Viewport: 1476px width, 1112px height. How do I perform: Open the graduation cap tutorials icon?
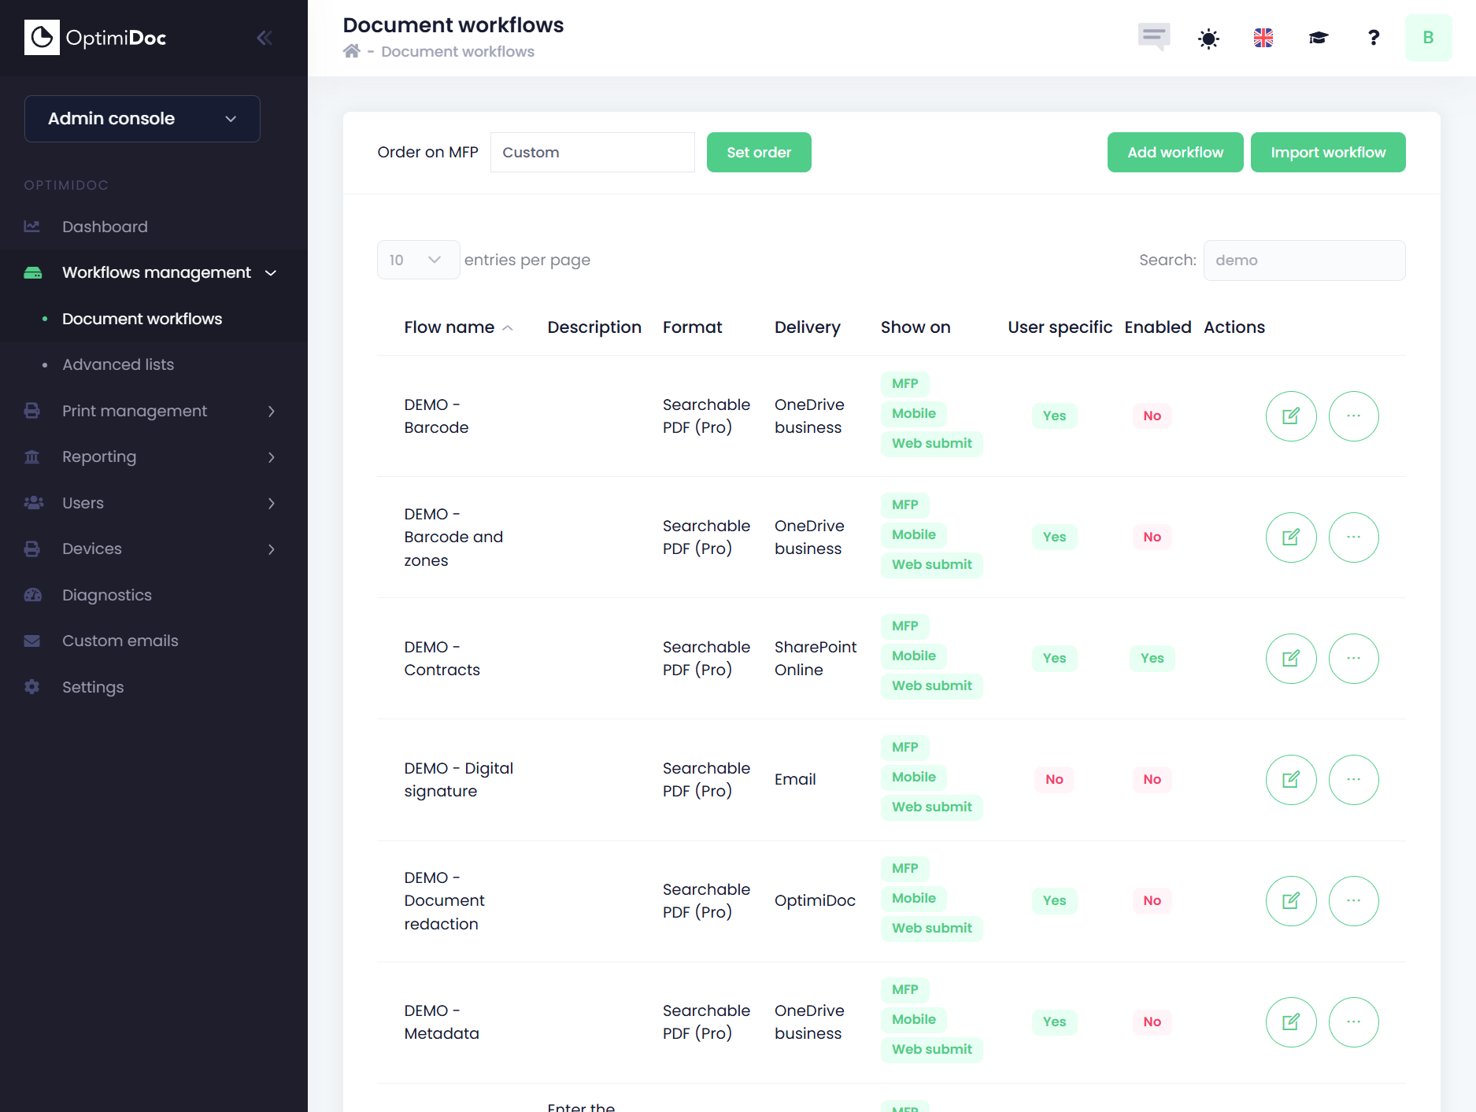click(1319, 38)
